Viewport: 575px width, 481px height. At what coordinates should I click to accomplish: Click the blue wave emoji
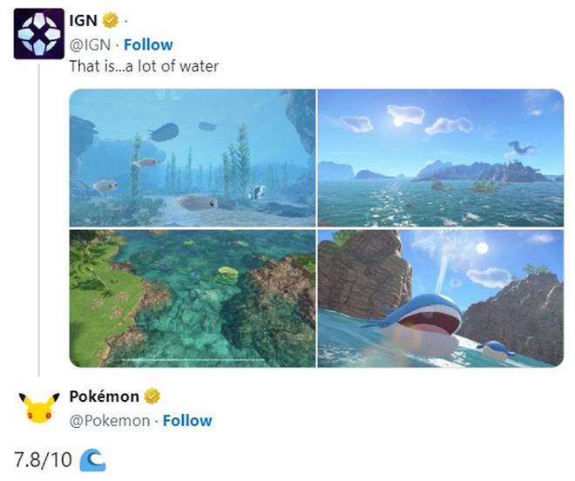coord(92,460)
